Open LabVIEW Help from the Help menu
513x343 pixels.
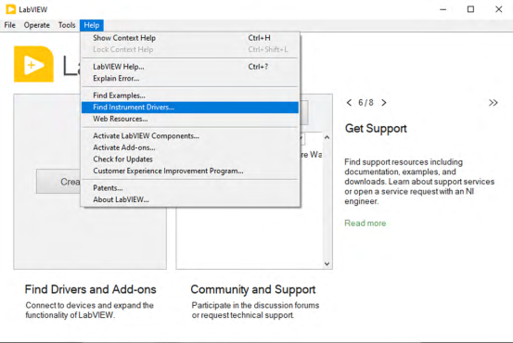pos(190,67)
